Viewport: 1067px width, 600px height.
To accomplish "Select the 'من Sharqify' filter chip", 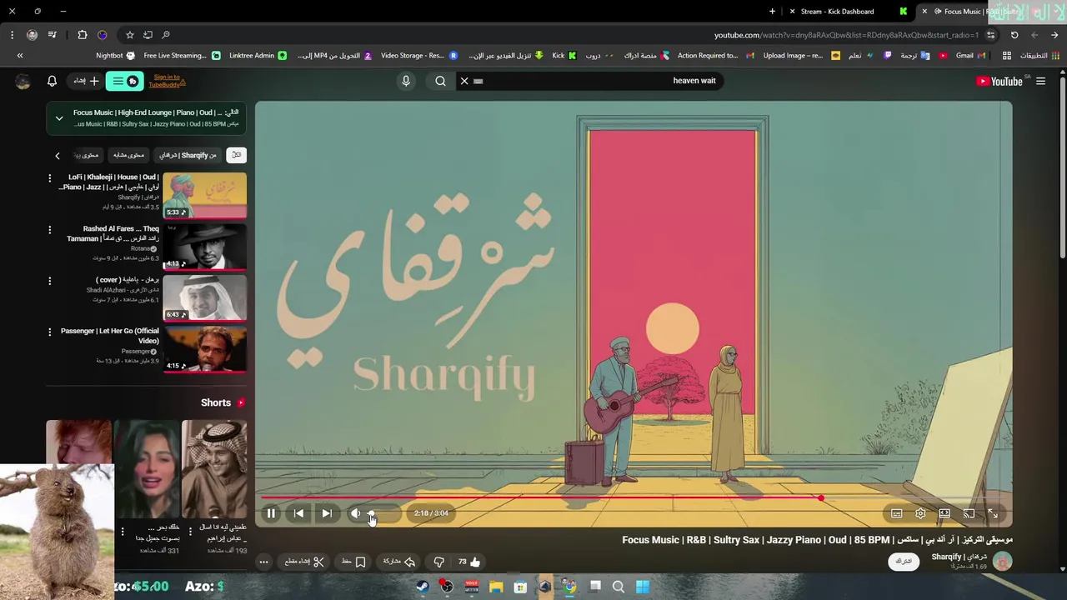I will (188, 155).
